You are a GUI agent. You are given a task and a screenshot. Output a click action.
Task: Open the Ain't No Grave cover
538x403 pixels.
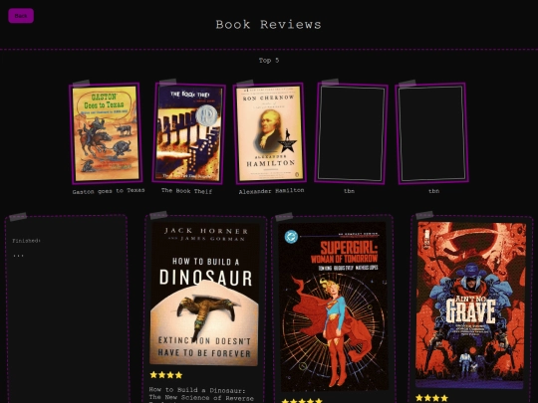470,305
